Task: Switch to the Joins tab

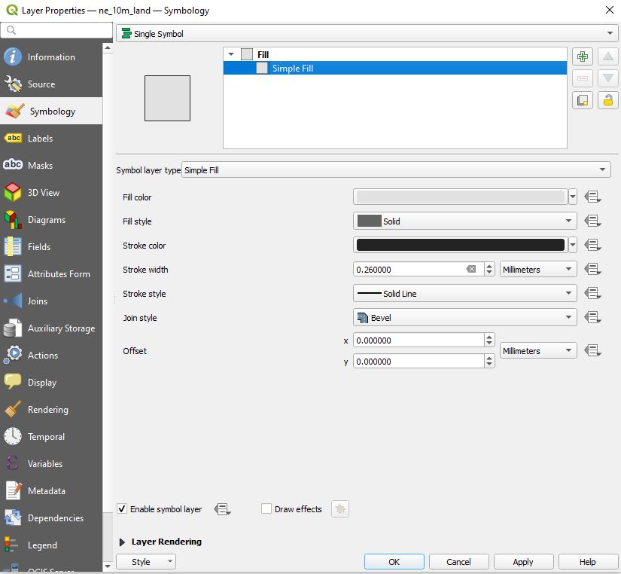Action: (x=51, y=301)
